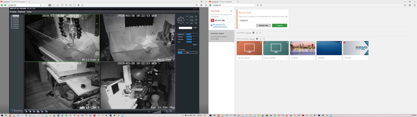Screen dimensions: 417x117
Task: Open session history icon in left AnyDesk window
Action: pos(197,5)
